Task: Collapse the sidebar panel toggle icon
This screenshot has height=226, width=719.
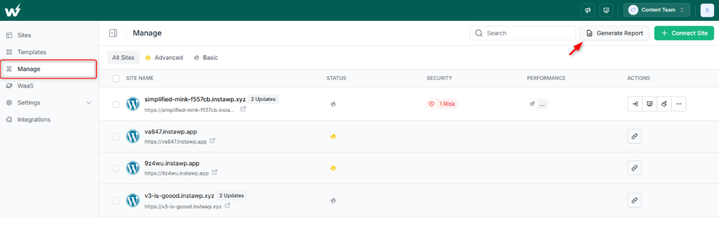Action: click(113, 33)
